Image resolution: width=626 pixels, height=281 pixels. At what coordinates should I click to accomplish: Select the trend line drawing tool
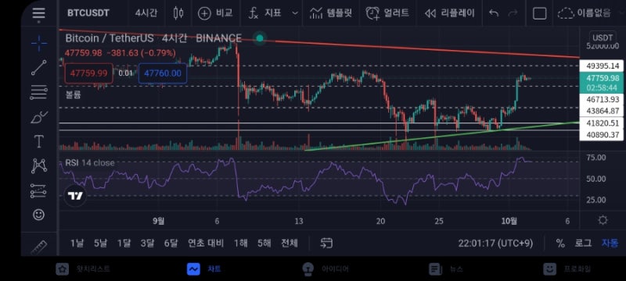pyautogui.click(x=38, y=68)
